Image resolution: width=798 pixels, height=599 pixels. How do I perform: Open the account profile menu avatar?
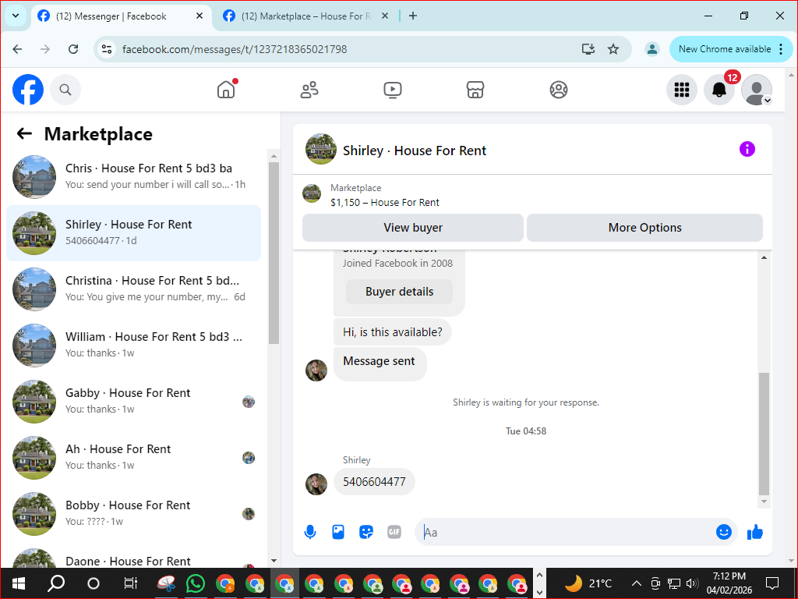pos(757,90)
